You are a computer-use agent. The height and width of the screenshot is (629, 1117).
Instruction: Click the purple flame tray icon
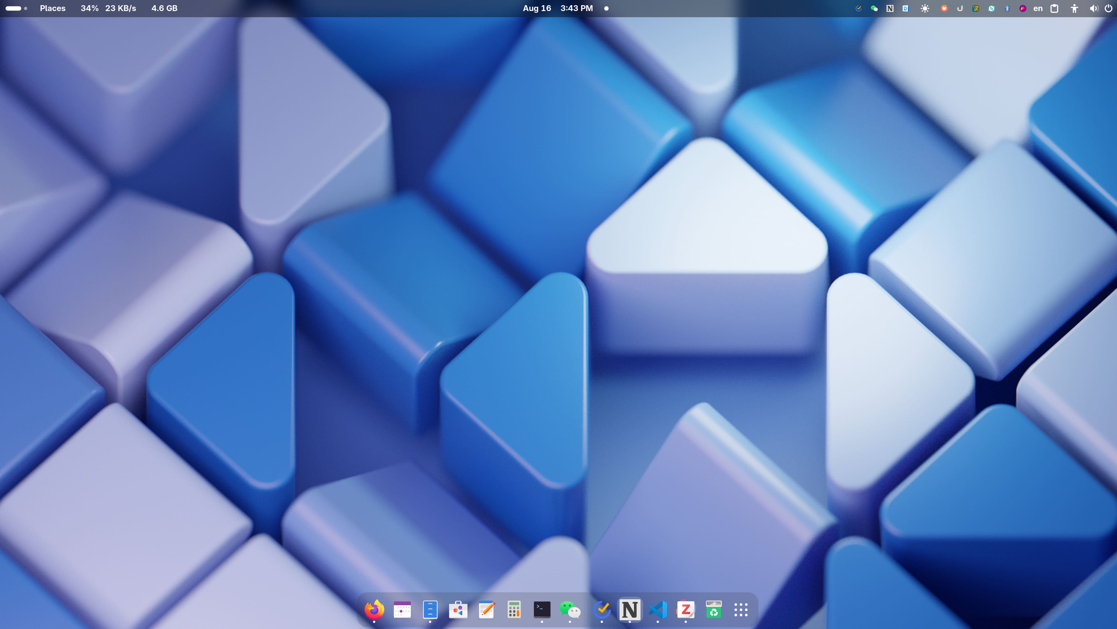pyautogui.click(x=1023, y=8)
